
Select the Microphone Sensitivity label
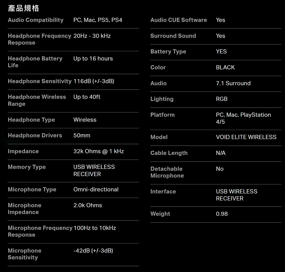coord(25,254)
